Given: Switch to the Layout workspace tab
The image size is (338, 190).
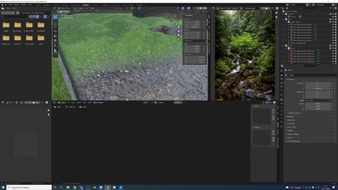Looking at the screenshot, I should (38, 5).
